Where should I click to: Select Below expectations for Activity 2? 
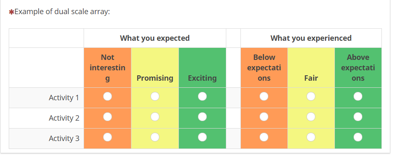pyautogui.click(x=264, y=117)
